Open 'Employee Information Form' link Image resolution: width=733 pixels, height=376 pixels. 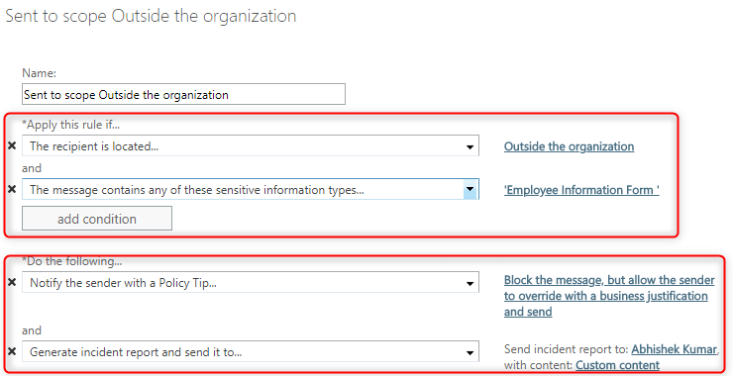[581, 190]
